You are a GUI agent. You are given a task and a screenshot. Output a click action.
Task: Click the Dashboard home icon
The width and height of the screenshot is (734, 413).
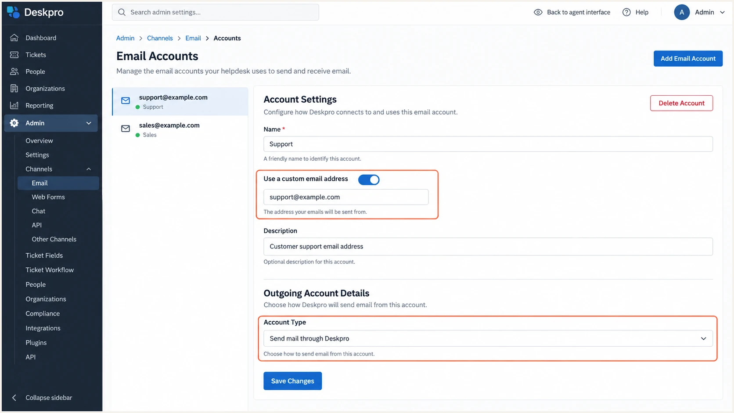(14, 38)
